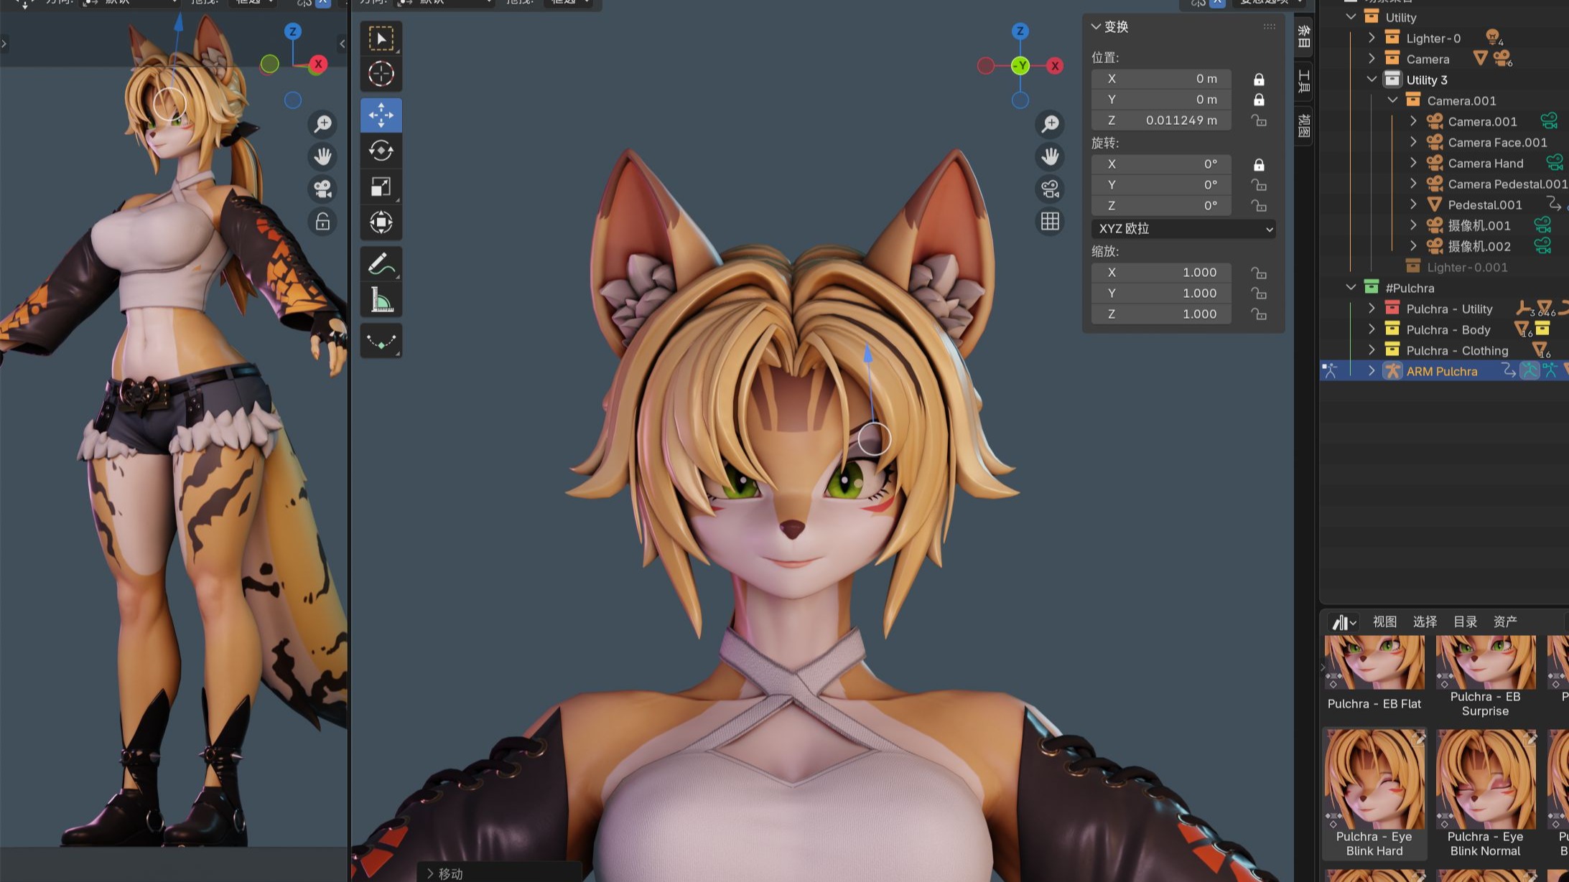Select Pulchra - Eye Blink Normal asset

pos(1485,794)
